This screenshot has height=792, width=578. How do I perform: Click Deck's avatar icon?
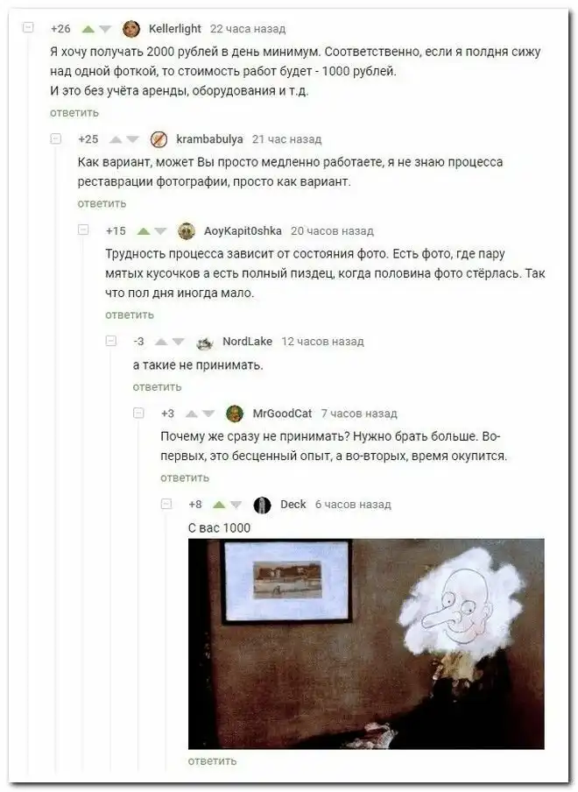[x=262, y=505]
